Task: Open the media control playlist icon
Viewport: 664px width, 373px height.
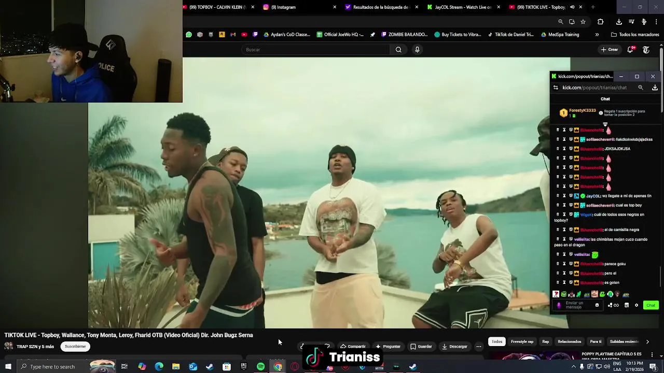Action: [631, 22]
